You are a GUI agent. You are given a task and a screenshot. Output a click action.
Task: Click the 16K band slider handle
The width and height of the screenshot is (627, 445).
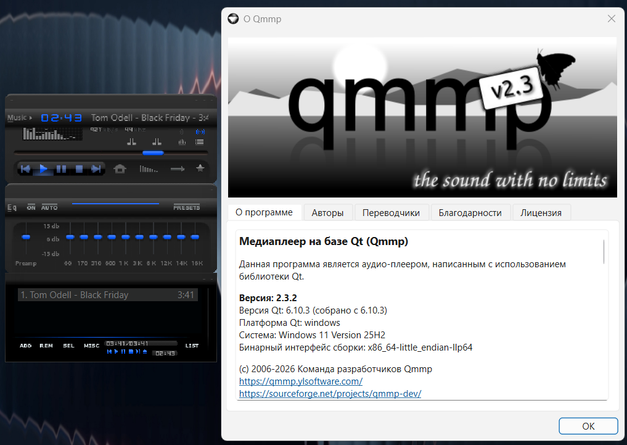coord(195,237)
